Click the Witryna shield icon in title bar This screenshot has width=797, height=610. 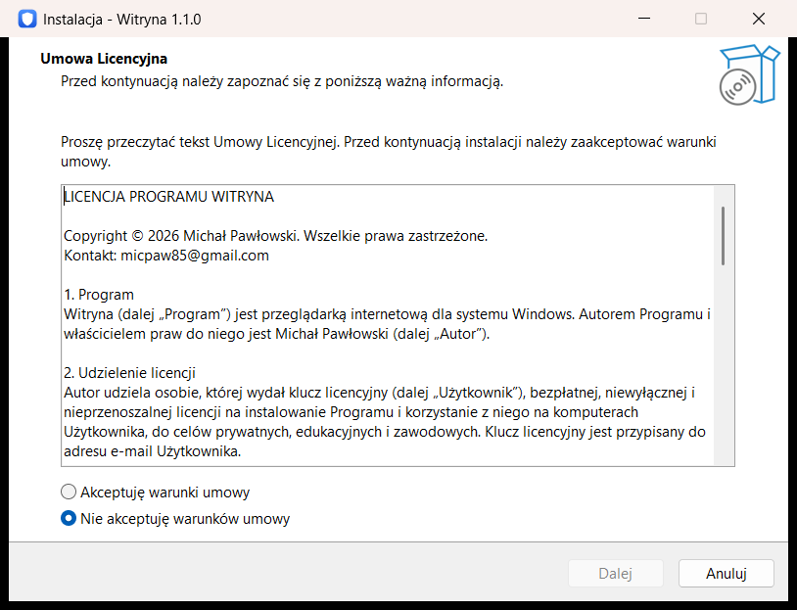click(27, 19)
